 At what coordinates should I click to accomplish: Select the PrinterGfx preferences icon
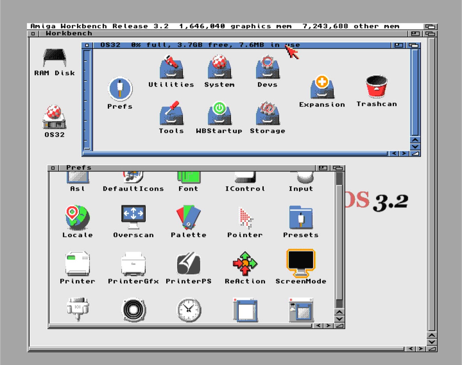pyautogui.click(x=134, y=264)
